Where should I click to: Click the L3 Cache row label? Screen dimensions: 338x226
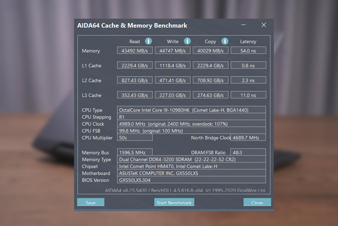point(92,95)
